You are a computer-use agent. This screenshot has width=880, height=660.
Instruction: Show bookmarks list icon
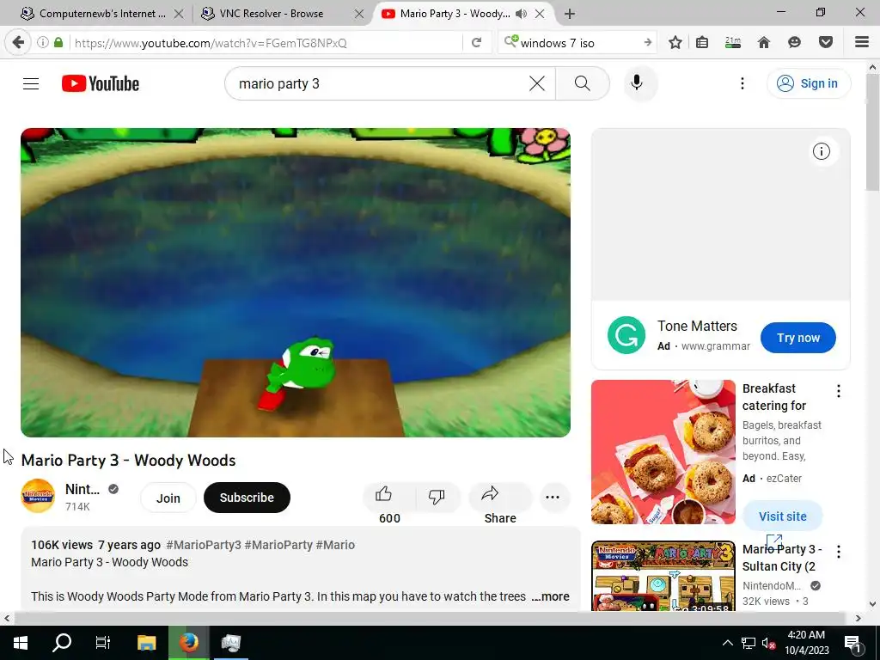click(702, 43)
